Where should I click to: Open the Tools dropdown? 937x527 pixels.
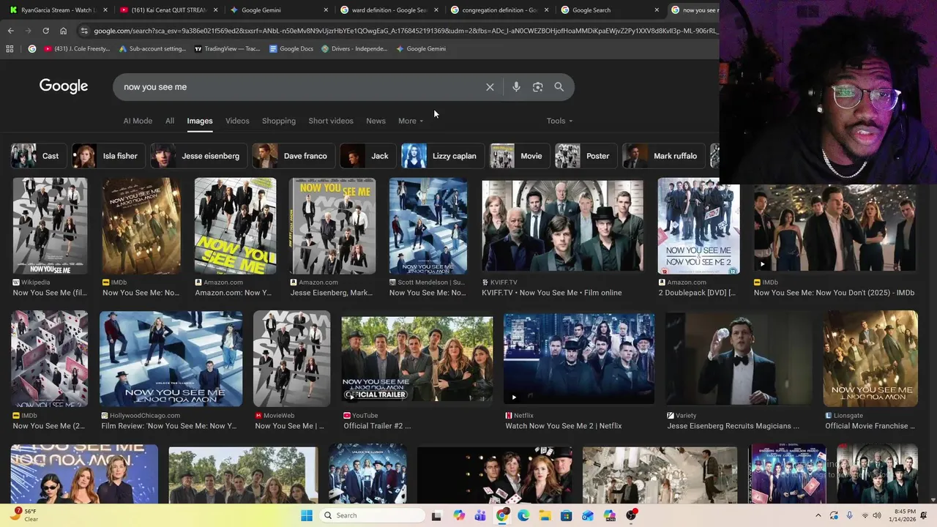pos(559,121)
